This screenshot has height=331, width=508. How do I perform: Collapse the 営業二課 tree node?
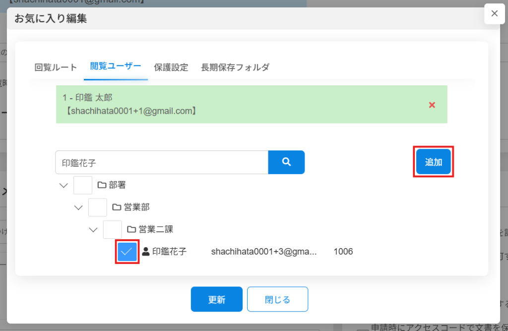(x=93, y=229)
